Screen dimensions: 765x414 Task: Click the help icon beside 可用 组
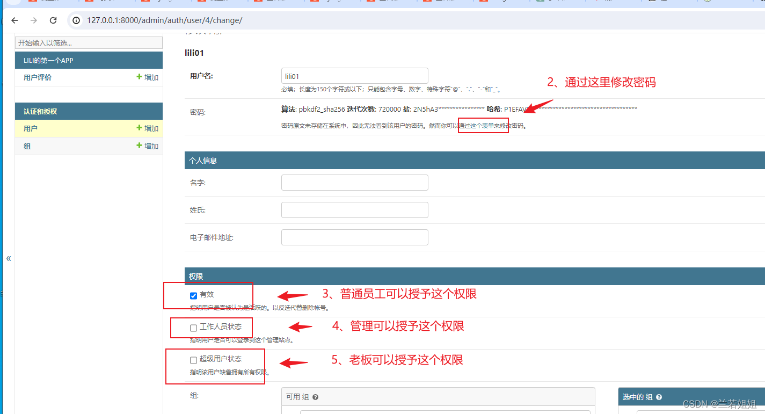[x=315, y=397]
